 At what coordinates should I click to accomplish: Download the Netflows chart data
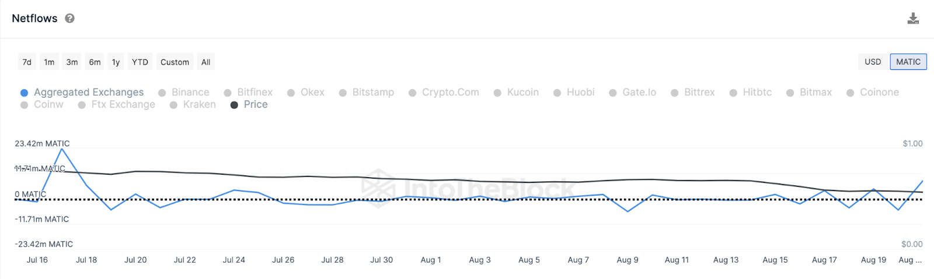pos(913,19)
